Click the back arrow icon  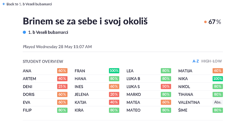click(4, 4)
